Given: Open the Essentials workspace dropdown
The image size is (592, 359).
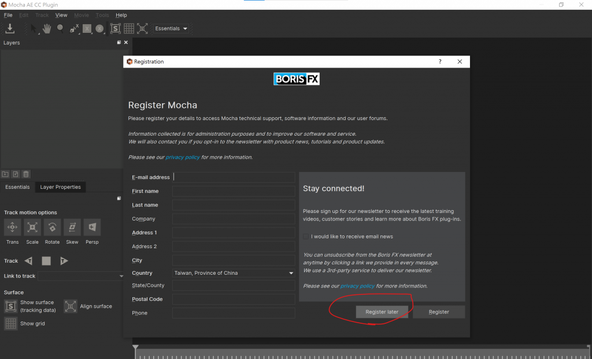Looking at the screenshot, I should (171, 28).
